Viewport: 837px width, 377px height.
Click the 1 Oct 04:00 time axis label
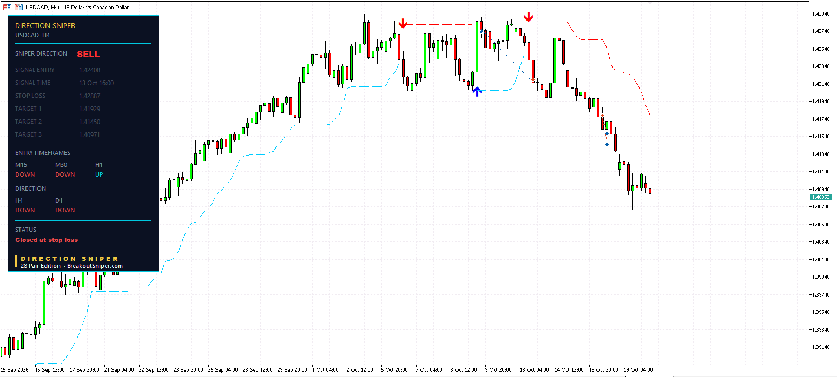click(x=326, y=370)
